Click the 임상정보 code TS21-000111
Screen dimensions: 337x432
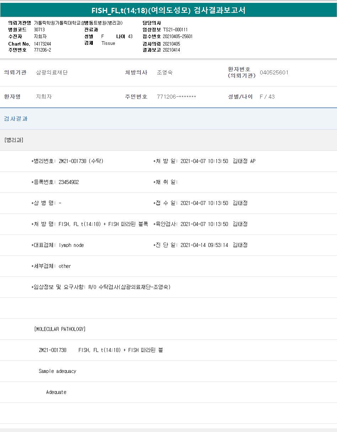(175, 30)
